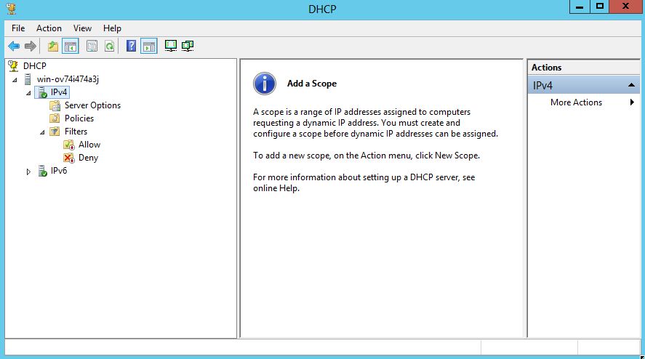Select Server Options in the tree
Image resolution: width=645 pixels, height=359 pixels.
pos(92,105)
